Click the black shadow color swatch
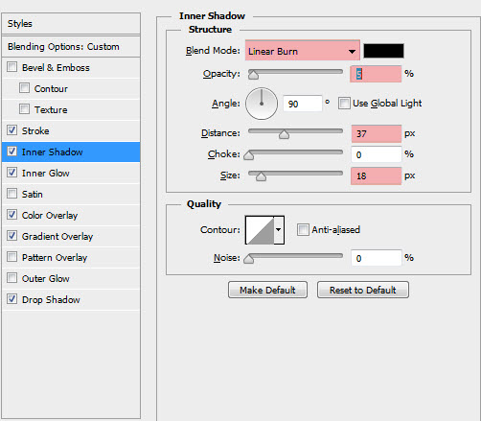Image resolution: width=481 pixels, height=421 pixels. click(383, 51)
